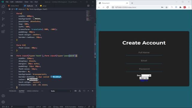Image resolution: width=192 pixels, height=108 pixels.
Task: Open the File menu
Action: click(7, 2)
